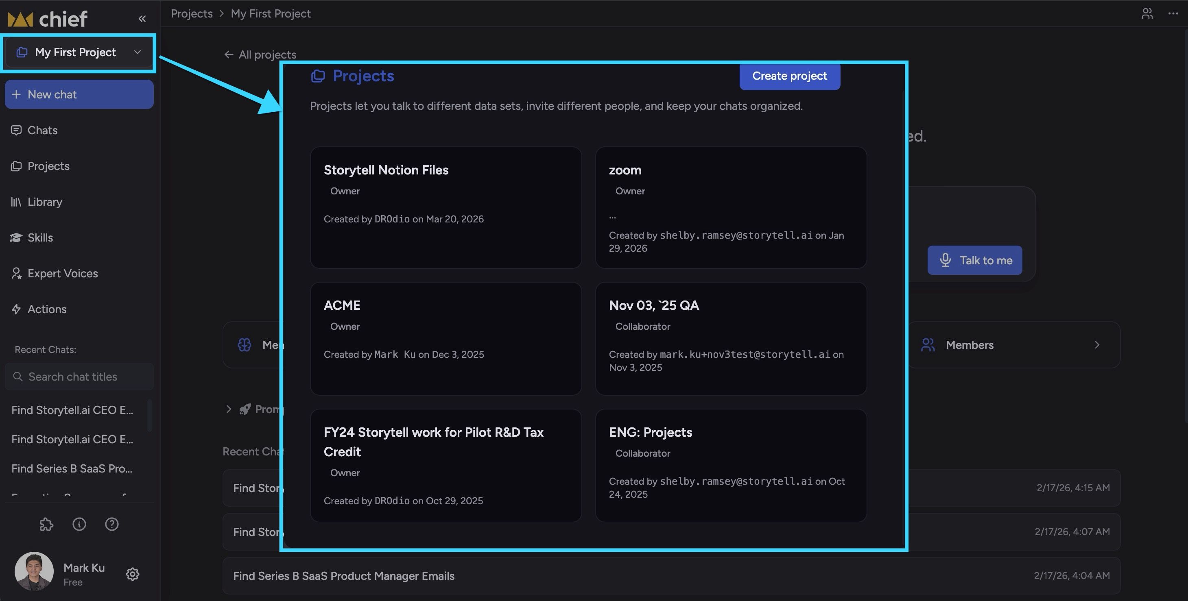Open the Nov 03, `25 QA project
The image size is (1188, 601).
(731, 339)
